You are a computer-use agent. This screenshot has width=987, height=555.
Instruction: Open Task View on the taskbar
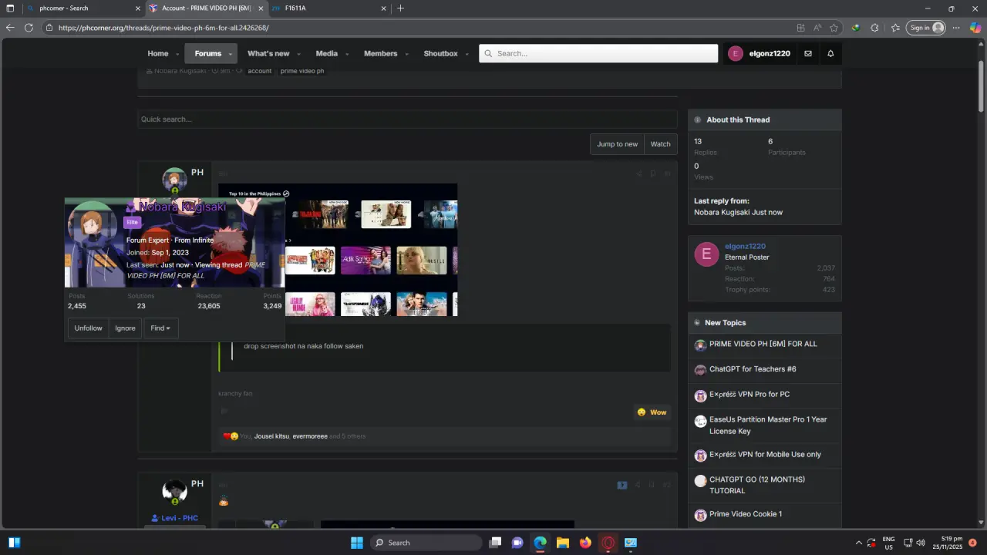tap(495, 543)
